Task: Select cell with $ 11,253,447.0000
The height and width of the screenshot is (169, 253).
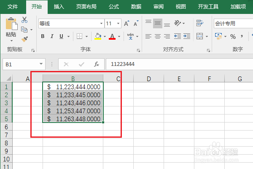Action: (x=73, y=111)
